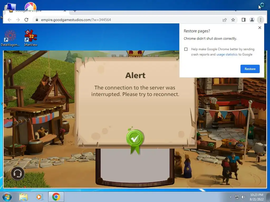Open game support headset icon
270x202 pixels.
tap(18, 174)
